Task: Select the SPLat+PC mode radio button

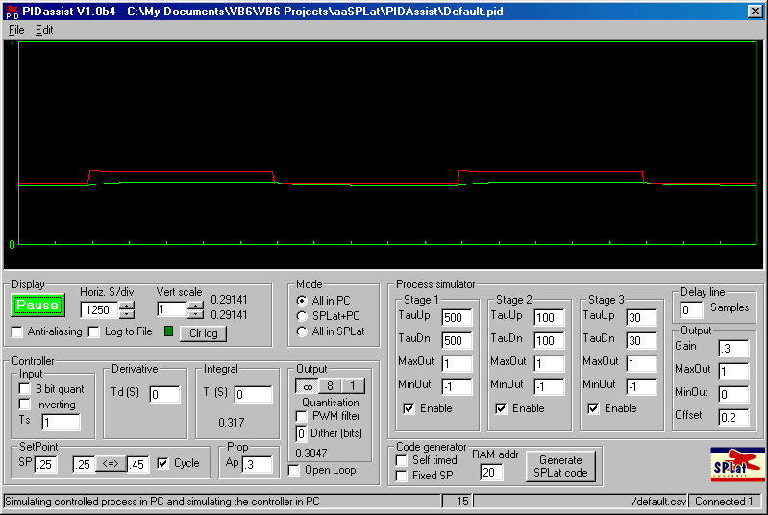Action: (x=302, y=316)
